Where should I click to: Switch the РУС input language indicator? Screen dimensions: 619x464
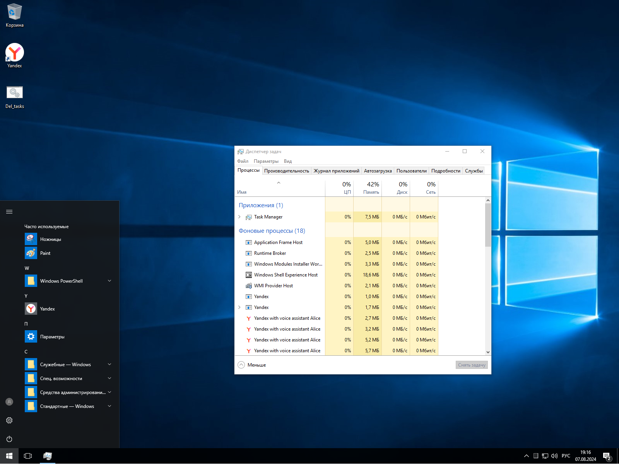point(566,456)
